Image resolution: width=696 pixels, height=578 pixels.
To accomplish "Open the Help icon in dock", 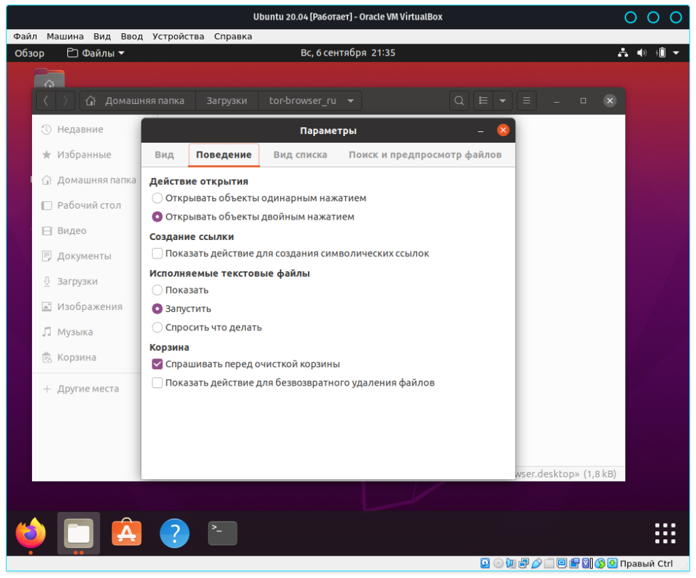I will (175, 533).
